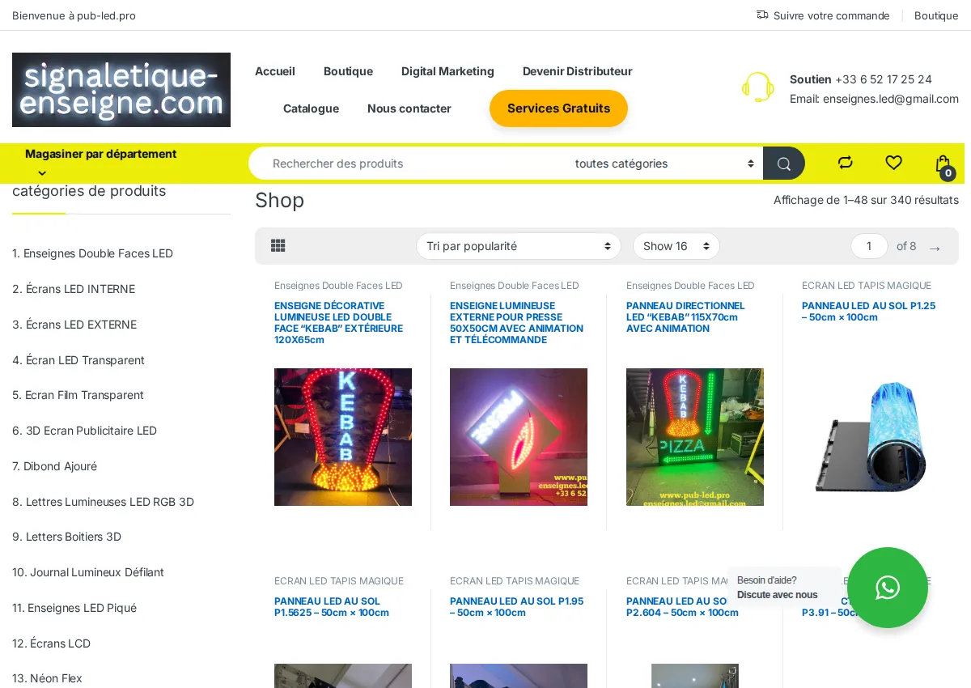Viewport: 971px width, 688px height.
Task: Open PANNEAU LED AU SOL P1.25 title
Action: pos(868,312)
